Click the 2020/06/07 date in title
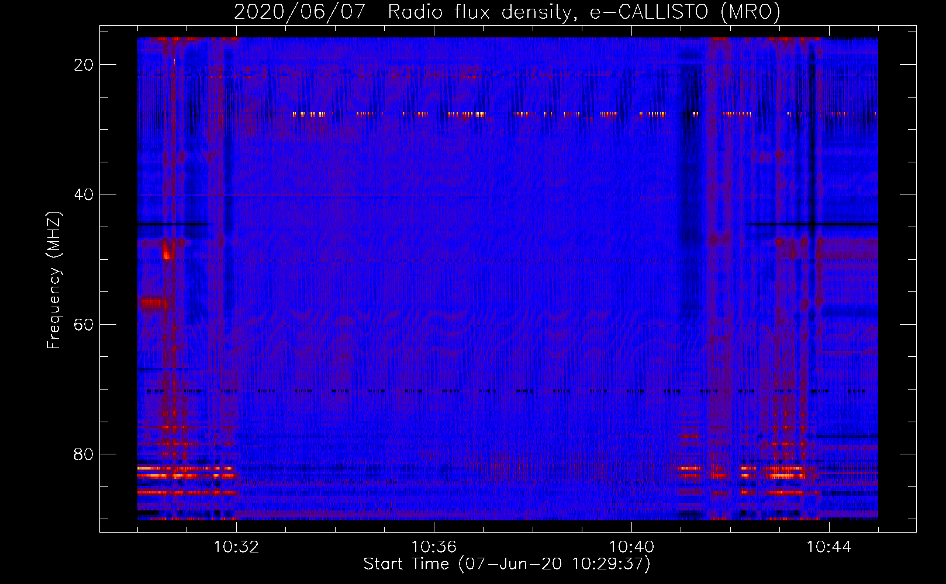946x584 pixels. tap(299, 12)
